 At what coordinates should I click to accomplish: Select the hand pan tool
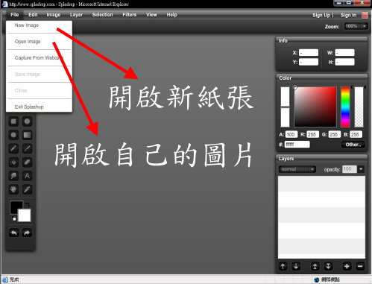13,189
